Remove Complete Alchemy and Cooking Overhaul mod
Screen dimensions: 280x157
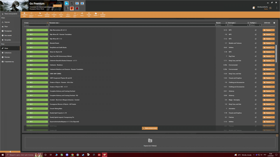(267, 91)
